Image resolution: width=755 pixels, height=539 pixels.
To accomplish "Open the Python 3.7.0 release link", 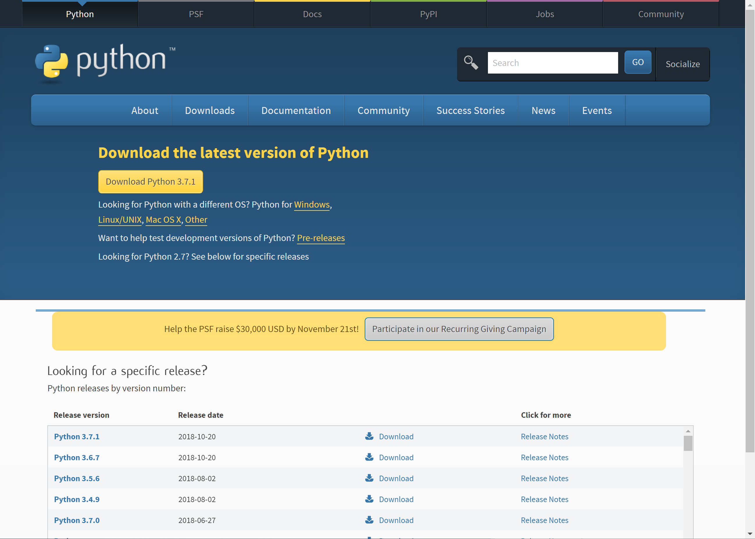I will point(77,520).
